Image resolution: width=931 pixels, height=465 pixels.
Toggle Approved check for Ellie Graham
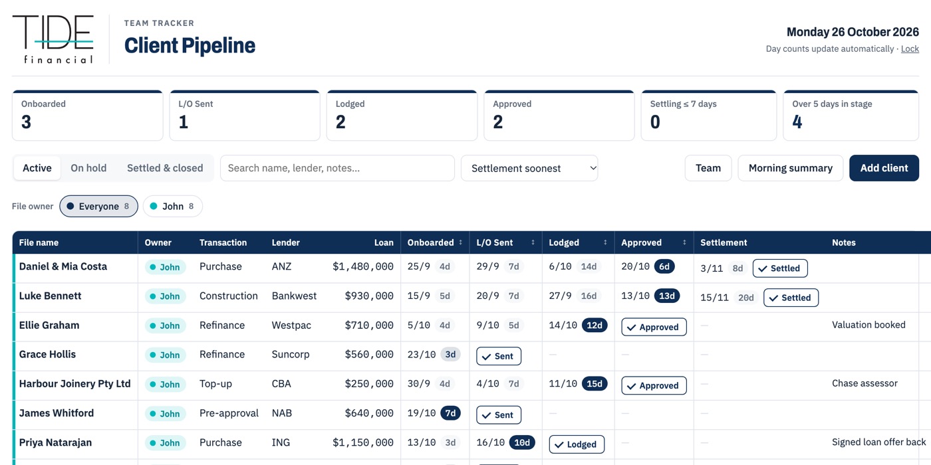click(654, 327)
